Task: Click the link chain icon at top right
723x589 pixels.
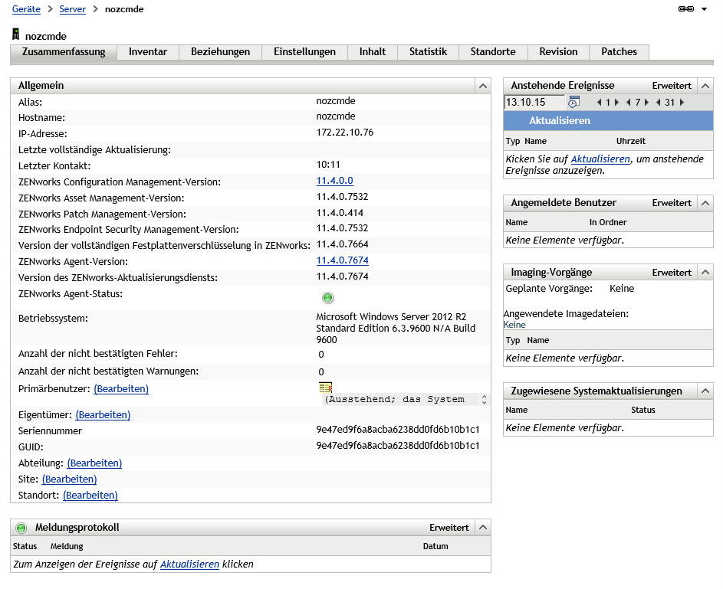Action: click(685, 9)
